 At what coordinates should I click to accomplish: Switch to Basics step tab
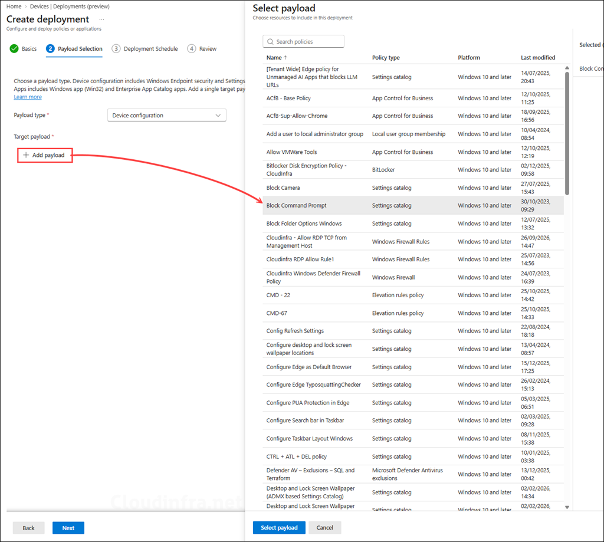click(x=23, y=48)
